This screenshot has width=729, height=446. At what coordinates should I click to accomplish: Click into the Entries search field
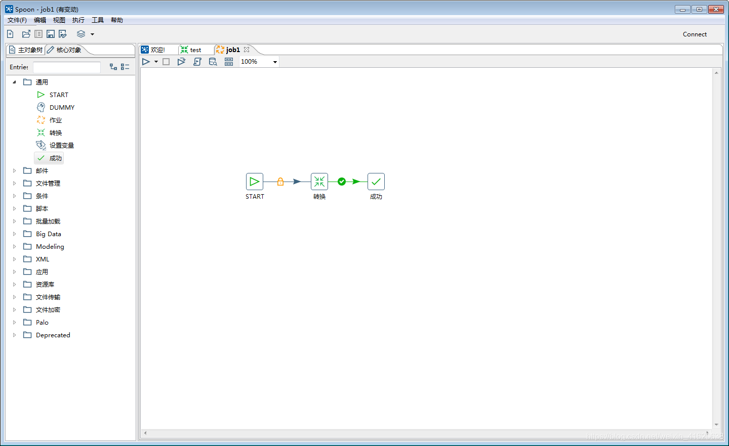(67, 67)
